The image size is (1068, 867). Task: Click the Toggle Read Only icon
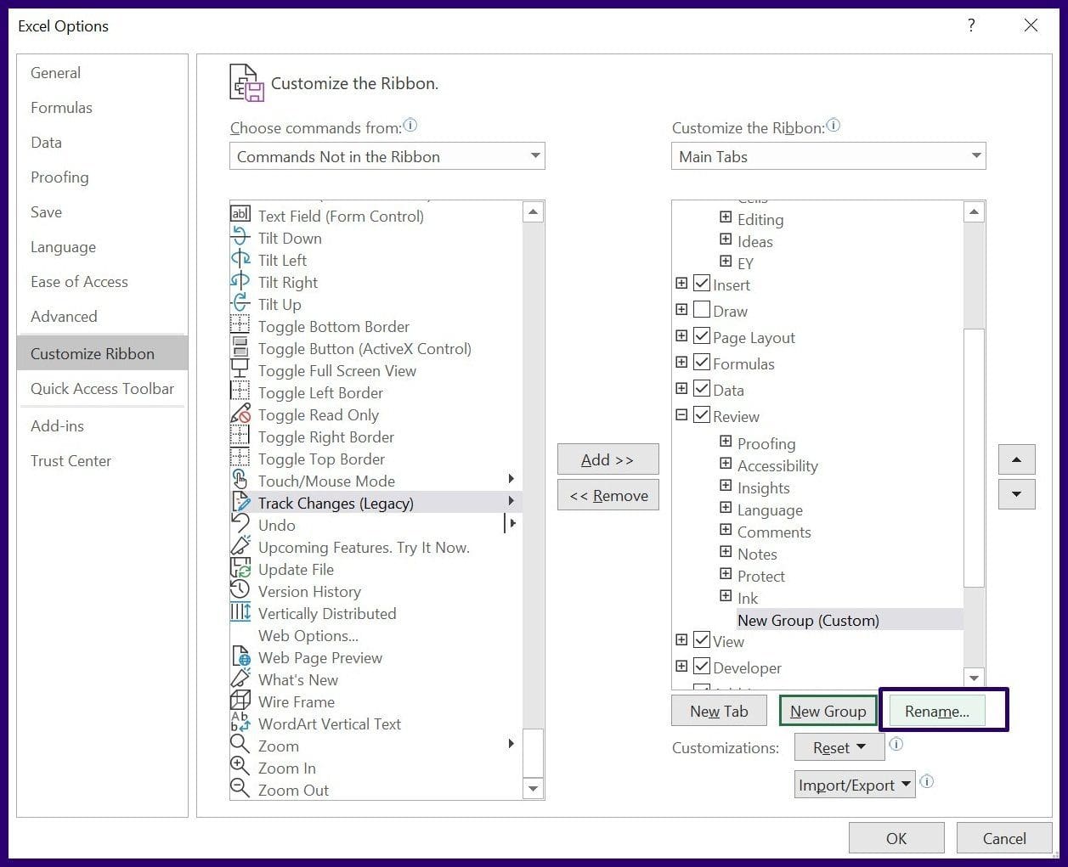click(240, 414)
